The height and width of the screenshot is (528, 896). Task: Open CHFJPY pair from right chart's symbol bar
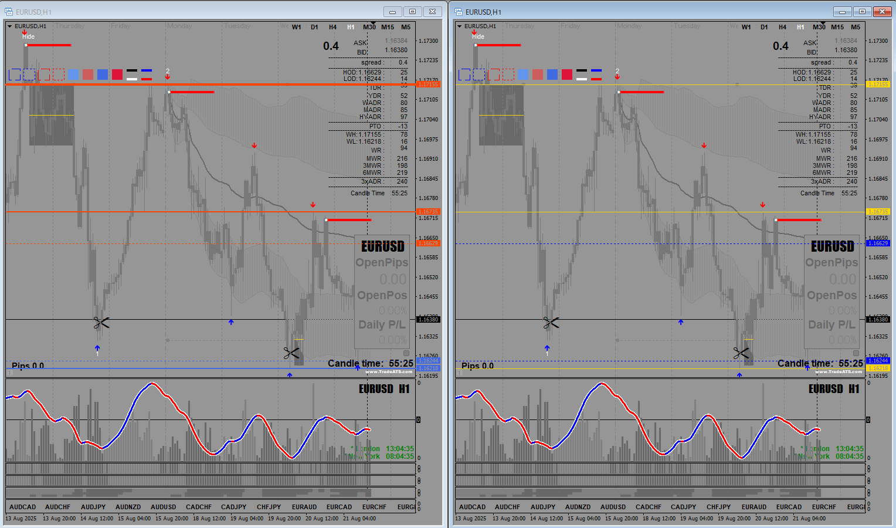point(719,507)
